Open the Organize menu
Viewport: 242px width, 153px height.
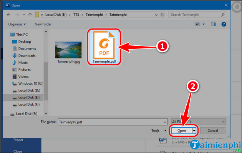click(17, 24)
